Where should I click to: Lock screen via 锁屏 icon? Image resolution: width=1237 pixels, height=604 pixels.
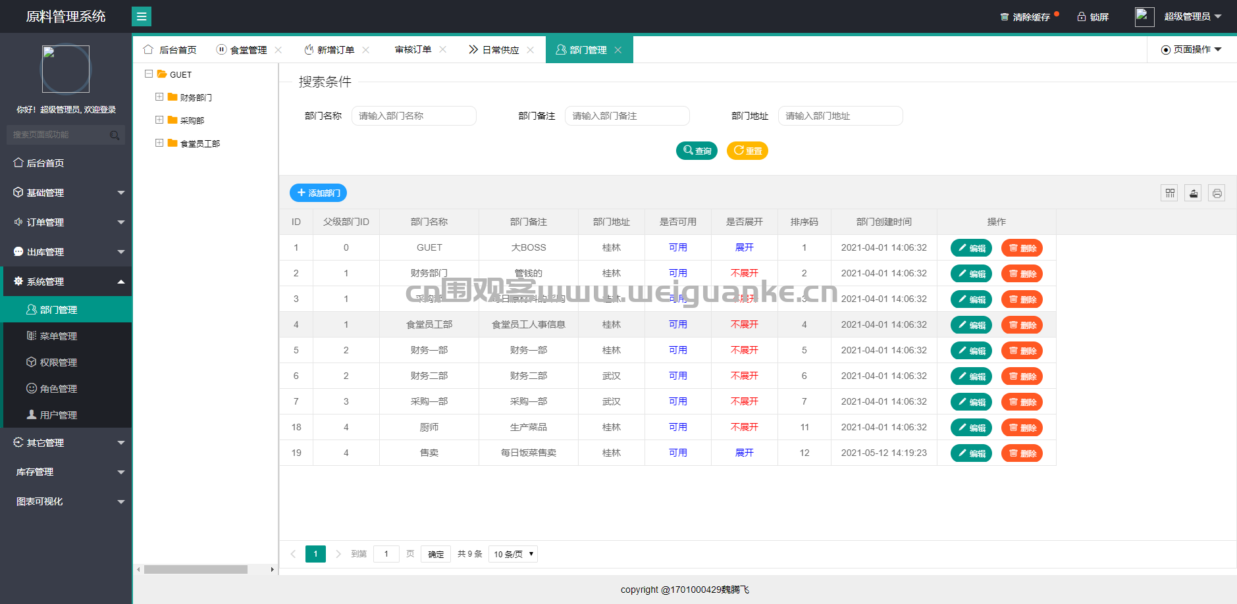coord(1081,17)
